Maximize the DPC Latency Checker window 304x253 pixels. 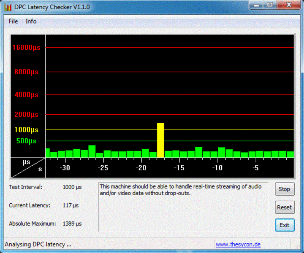(x=270, y=5)
